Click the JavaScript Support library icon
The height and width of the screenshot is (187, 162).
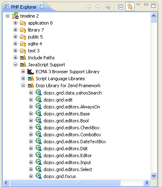pos(23,65)
